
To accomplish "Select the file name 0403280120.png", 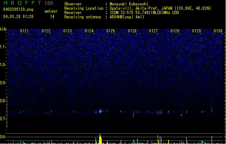I will (18, 9).
